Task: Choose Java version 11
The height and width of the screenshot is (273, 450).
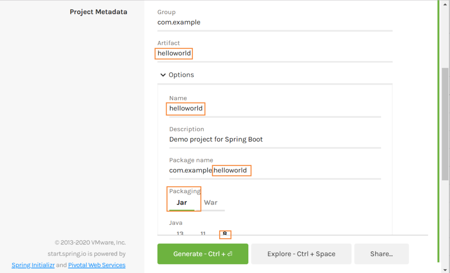Action: point(203,233)
